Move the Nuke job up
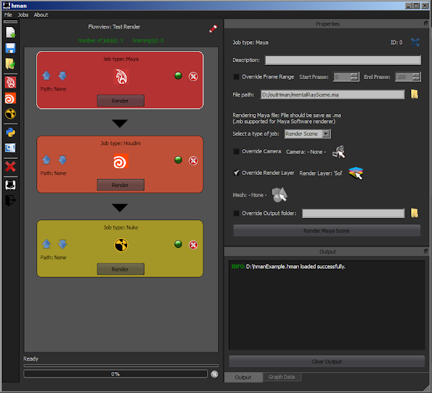Image resolution: width=432 pixels, height=393 pixels. pyautogui.click(x=47, y=244)
